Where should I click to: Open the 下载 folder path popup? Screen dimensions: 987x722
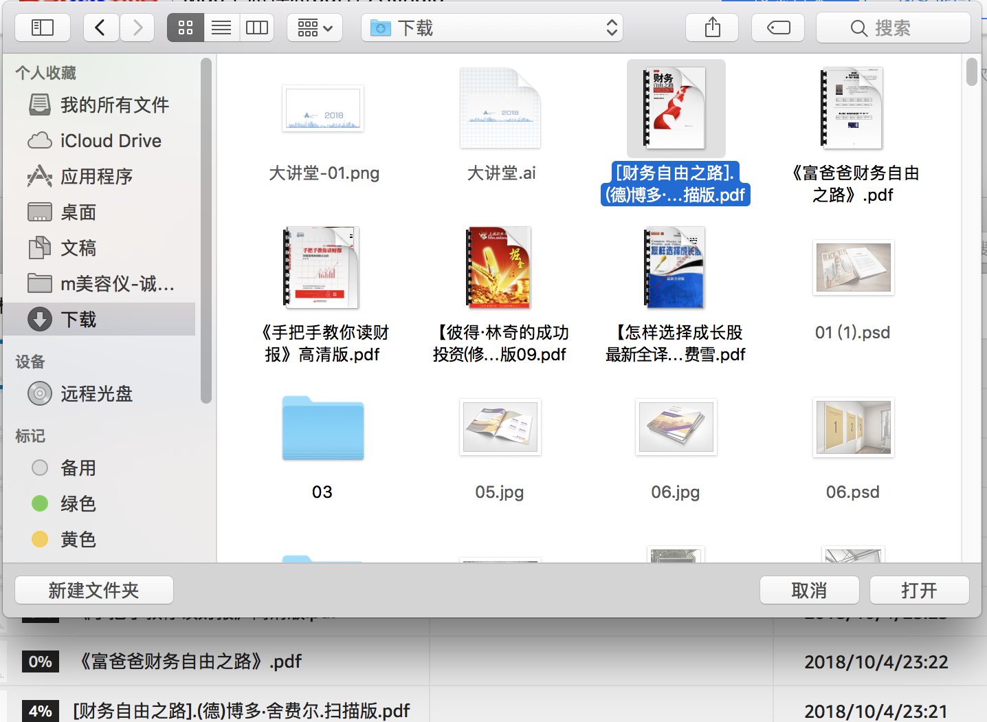(493, 28)
